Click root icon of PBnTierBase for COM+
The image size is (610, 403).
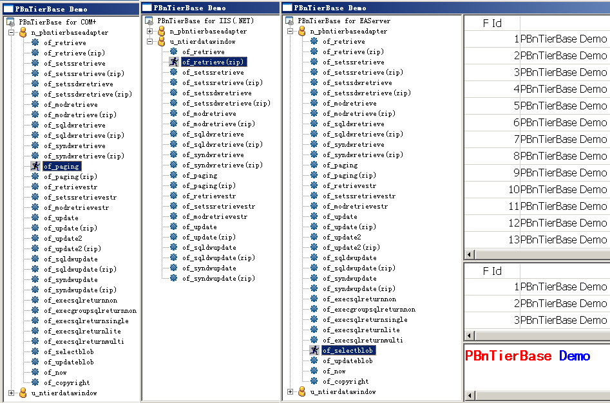coord(10,22)
